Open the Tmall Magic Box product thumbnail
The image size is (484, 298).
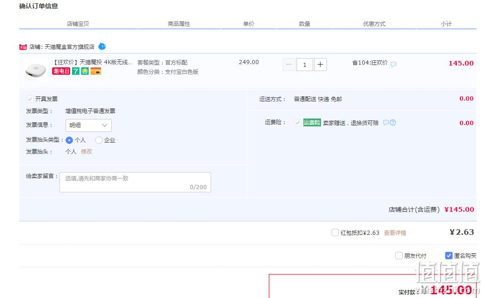point(36,70)
